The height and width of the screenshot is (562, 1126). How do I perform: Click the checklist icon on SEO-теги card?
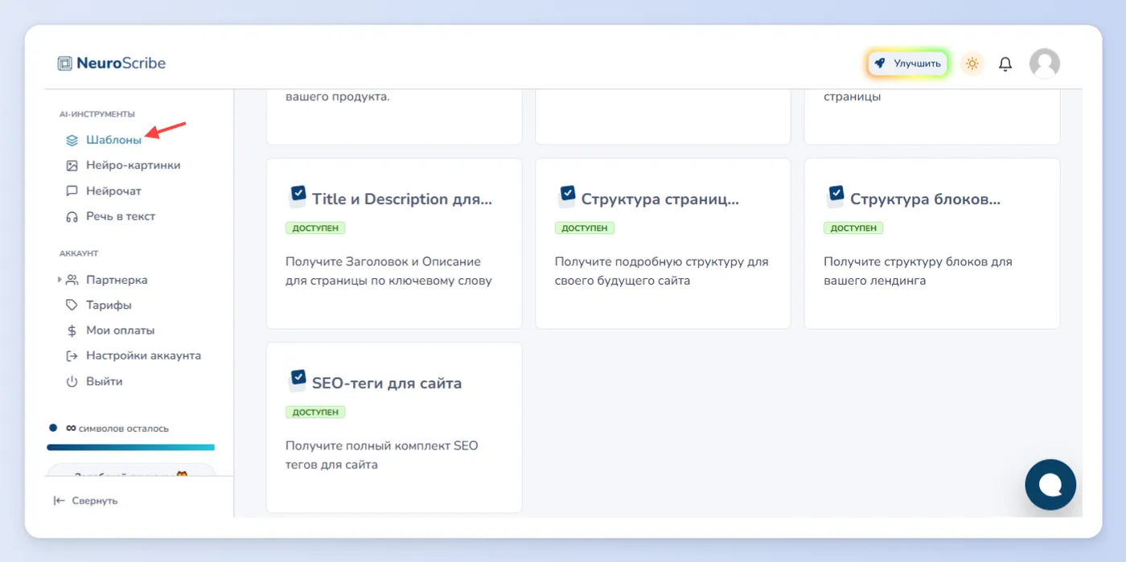298,380
